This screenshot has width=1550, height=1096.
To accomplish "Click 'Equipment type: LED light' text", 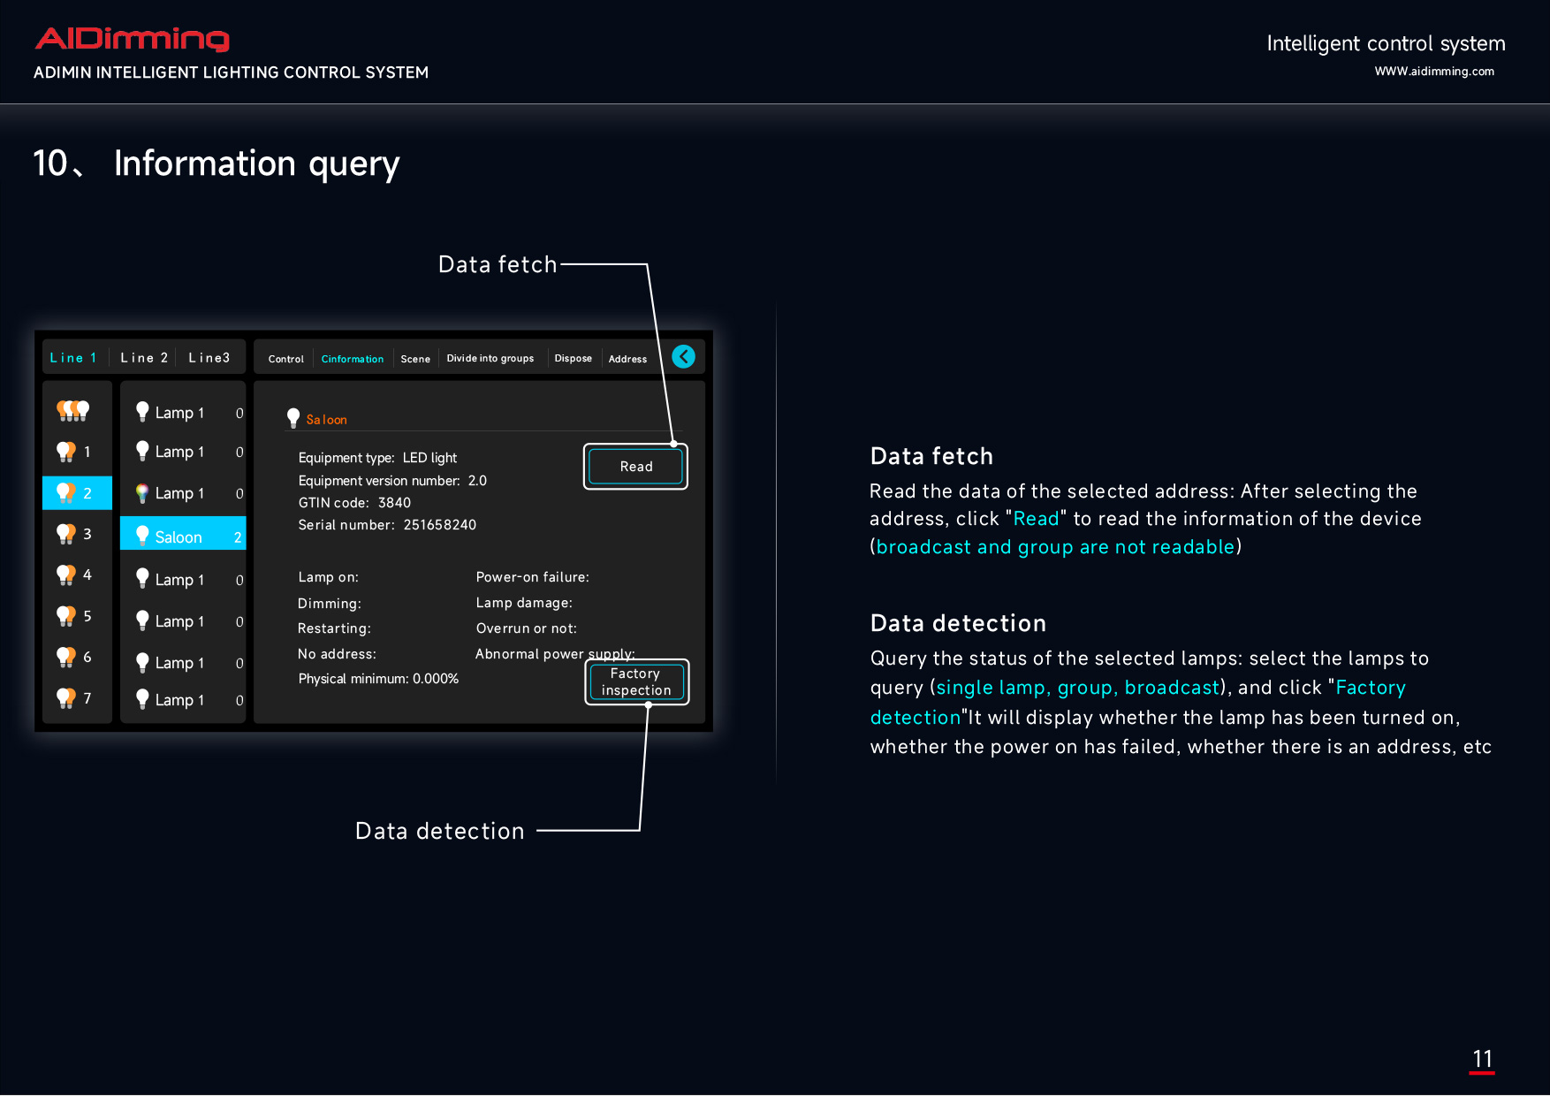I will [x=377, y=458].
